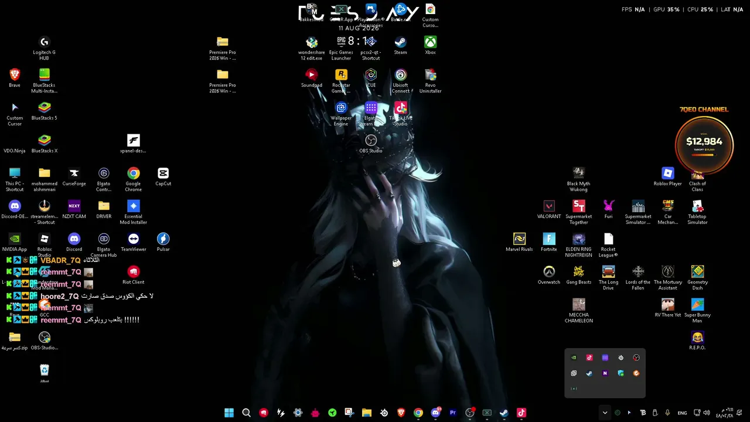Open the Windows Start menu

coord(229,413)
